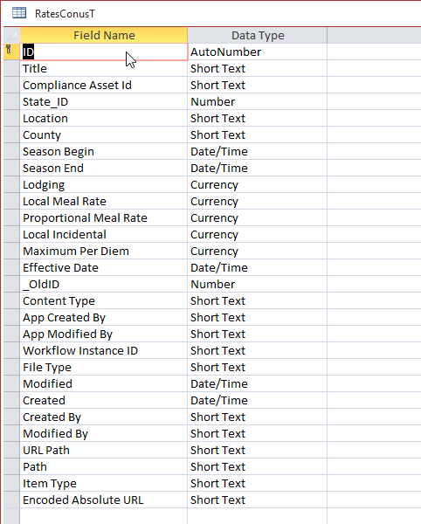Screen dimensions: 421x524
Task: Click the row selector beside Effective Date
Action: coord(11,268)
